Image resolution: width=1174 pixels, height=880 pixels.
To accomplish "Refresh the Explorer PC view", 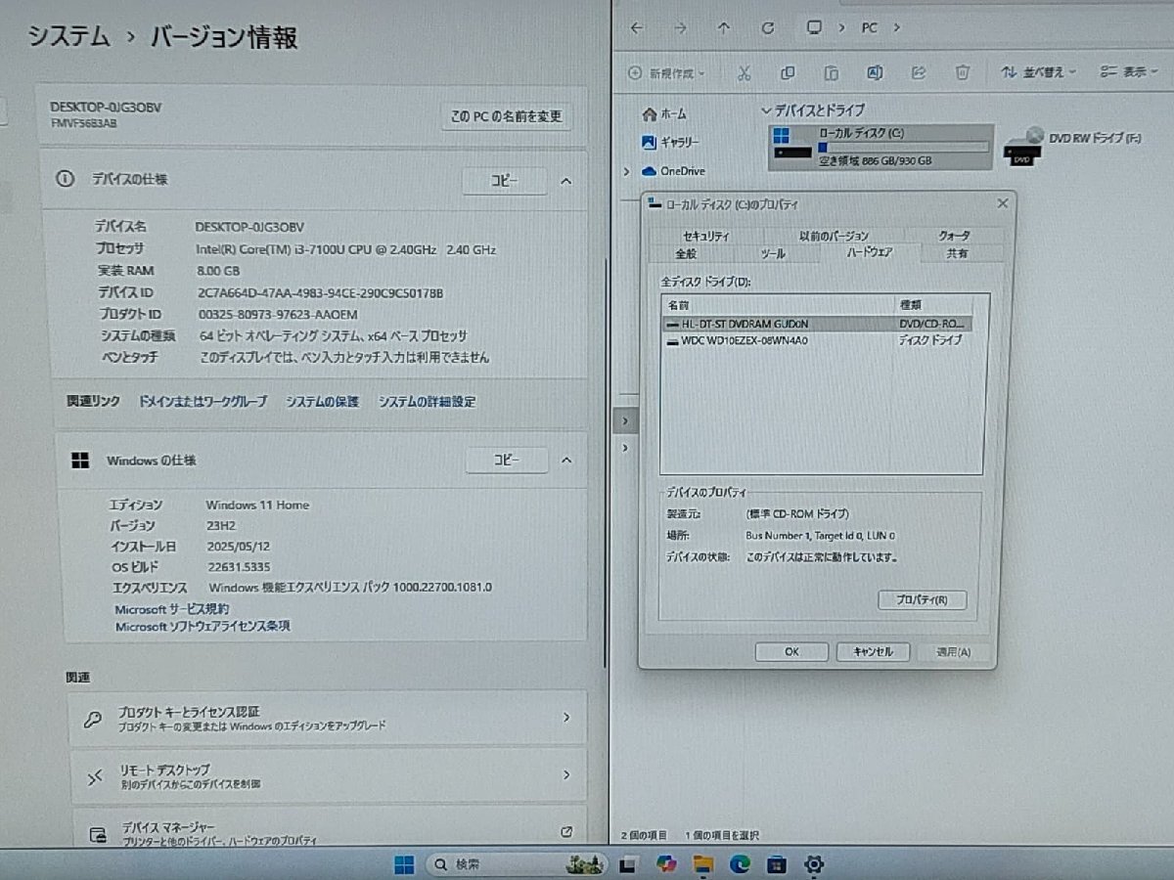I will (768, 27).
